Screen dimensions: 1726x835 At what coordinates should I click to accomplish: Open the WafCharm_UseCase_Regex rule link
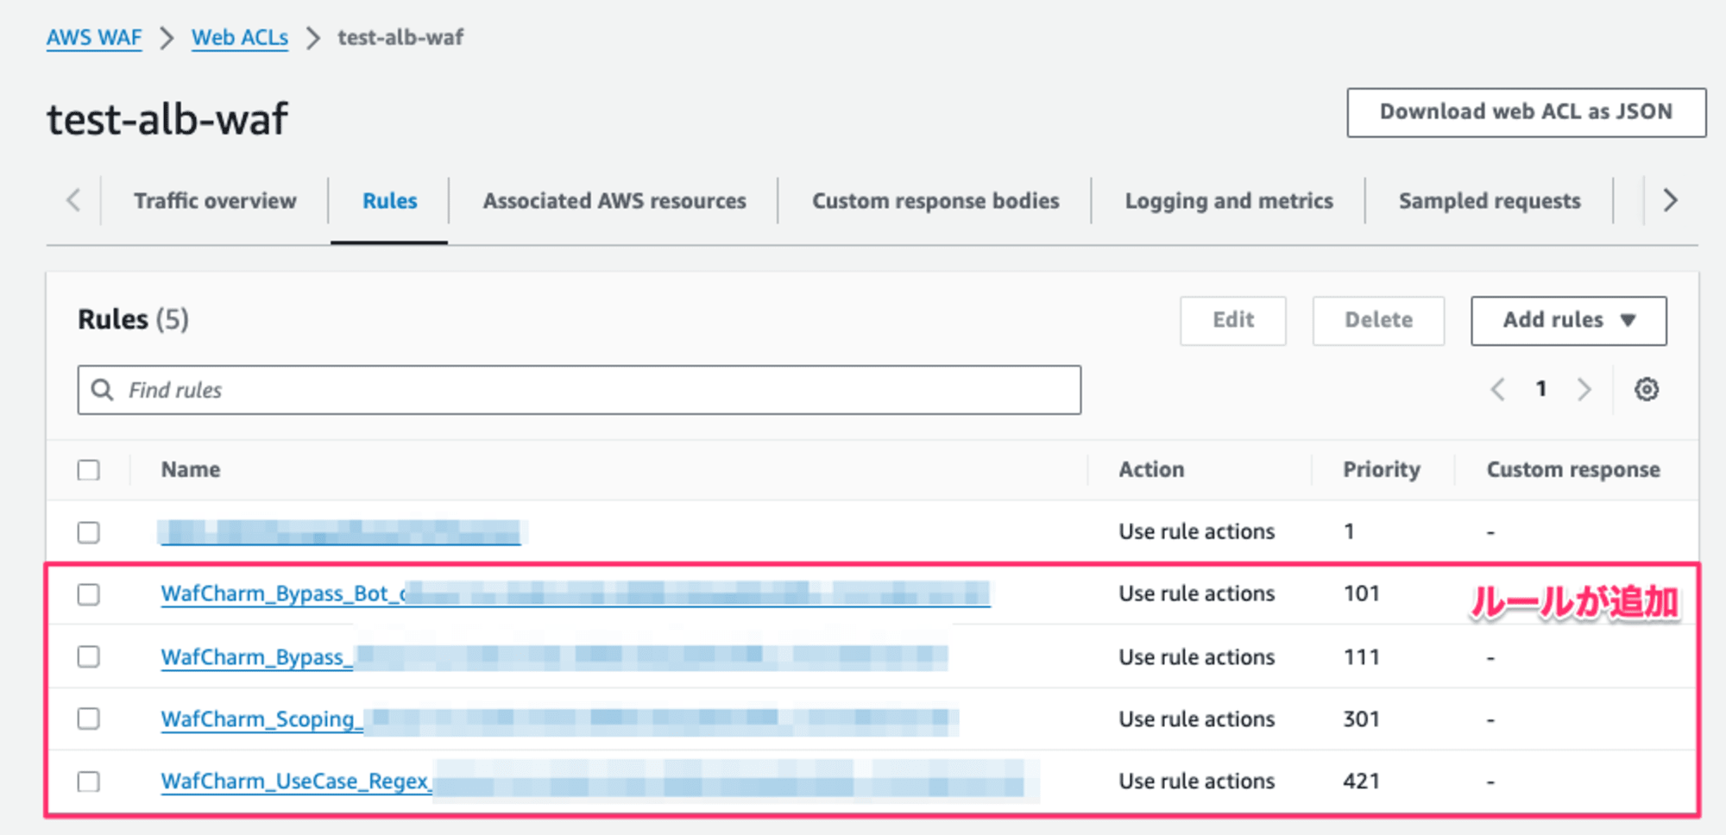(599, 782)
